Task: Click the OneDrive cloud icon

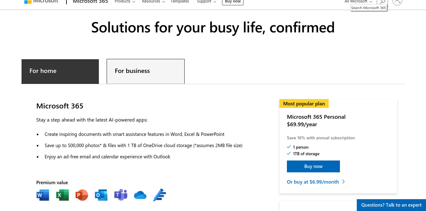Action: (x=140, y=195)
